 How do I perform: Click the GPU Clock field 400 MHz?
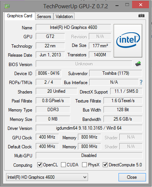(47, 137)
